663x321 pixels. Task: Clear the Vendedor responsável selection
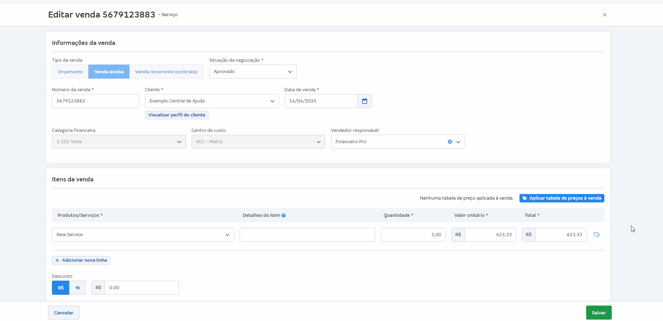pos(450,142)
